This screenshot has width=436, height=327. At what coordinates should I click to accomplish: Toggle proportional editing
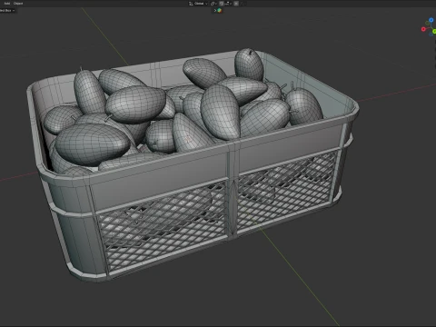point(236,4)
